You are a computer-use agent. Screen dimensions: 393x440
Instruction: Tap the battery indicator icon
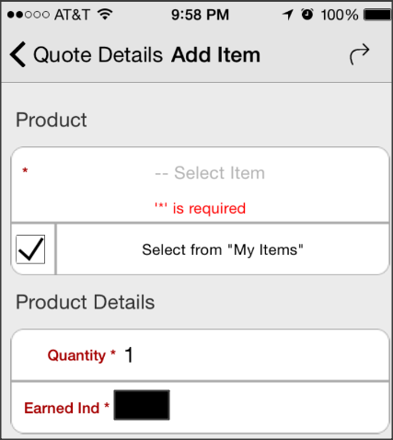377,15
